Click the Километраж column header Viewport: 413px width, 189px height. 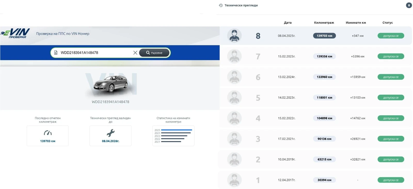pos(324,23)
